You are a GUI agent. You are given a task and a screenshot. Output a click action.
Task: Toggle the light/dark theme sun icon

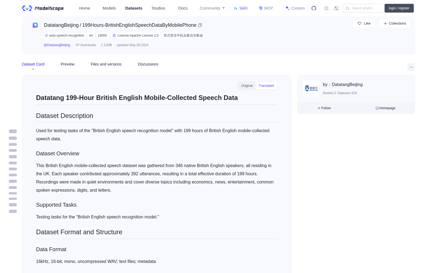coord(326,8)
